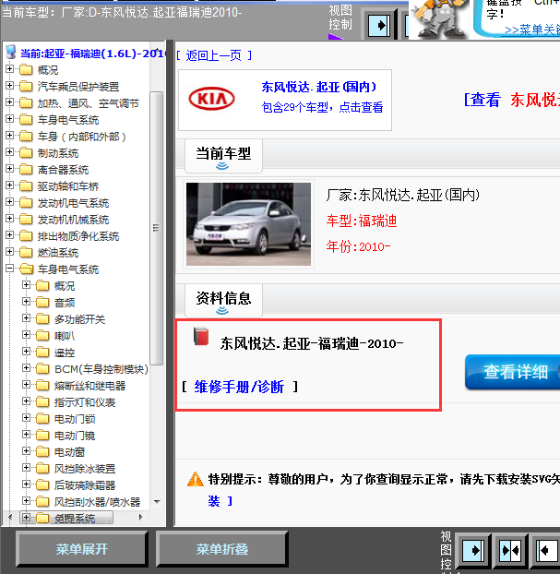This screenshot has width=560, height=574.
Task: Expand 发动机电气系统 node
Action: pos(10,202)
